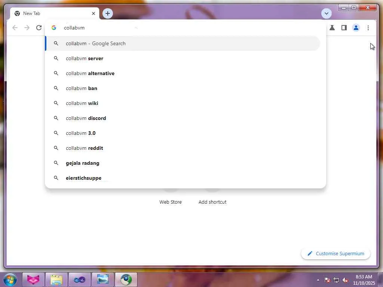Select 'collabvm ban' suggestion
Screen dimensions: 383x287
(x=183, y=88)
